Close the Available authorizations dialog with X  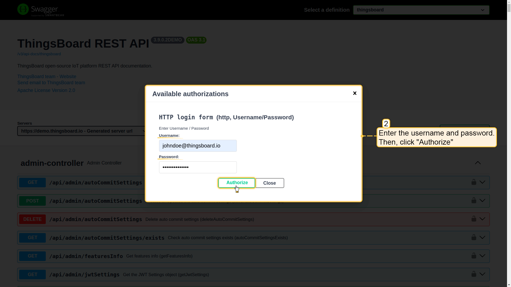point(355,93)
